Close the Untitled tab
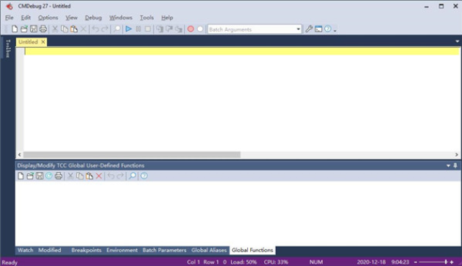Image resolution: width=462 pixels, height=266 pixels. [x=43, y=42]
